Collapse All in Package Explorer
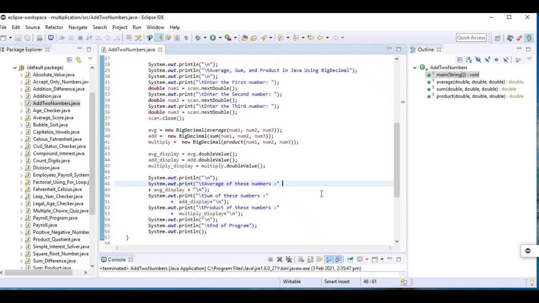Image resolution: width=539 pixels, height=303 pixels. 69,60
